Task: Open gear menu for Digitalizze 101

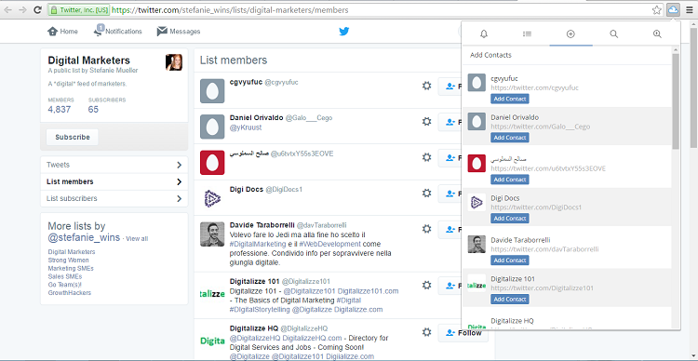Action: pyautogui.click(x=426, y=285)
